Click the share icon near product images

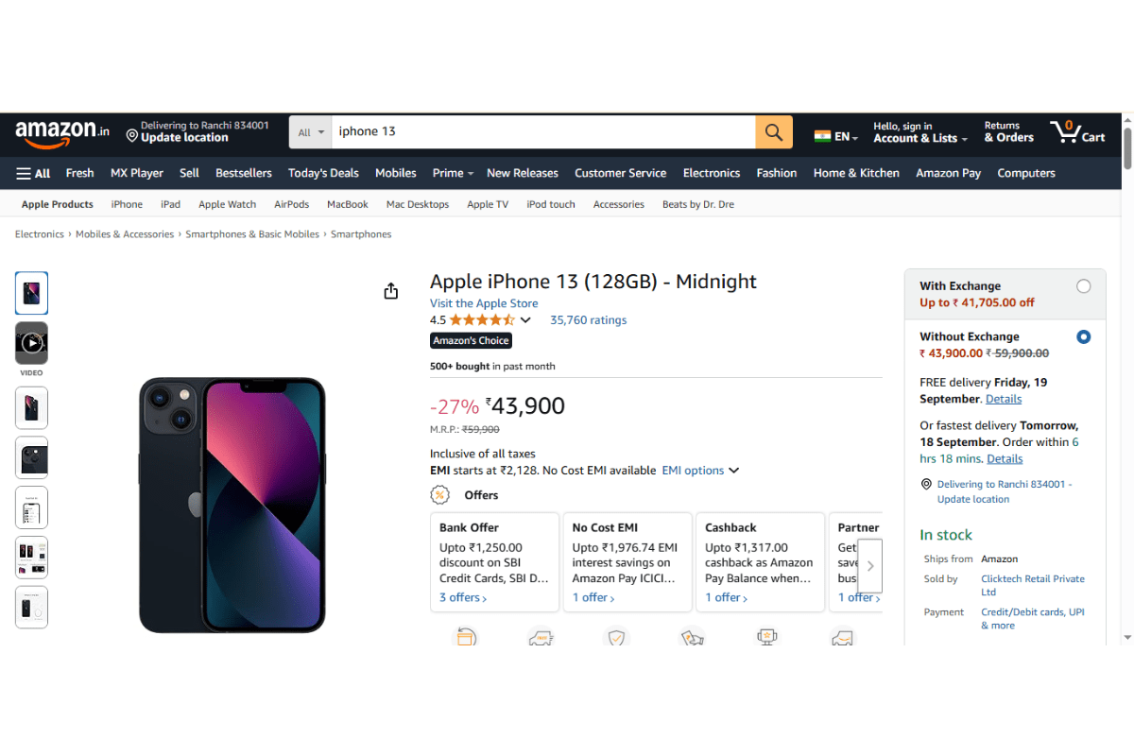point(390,291)
